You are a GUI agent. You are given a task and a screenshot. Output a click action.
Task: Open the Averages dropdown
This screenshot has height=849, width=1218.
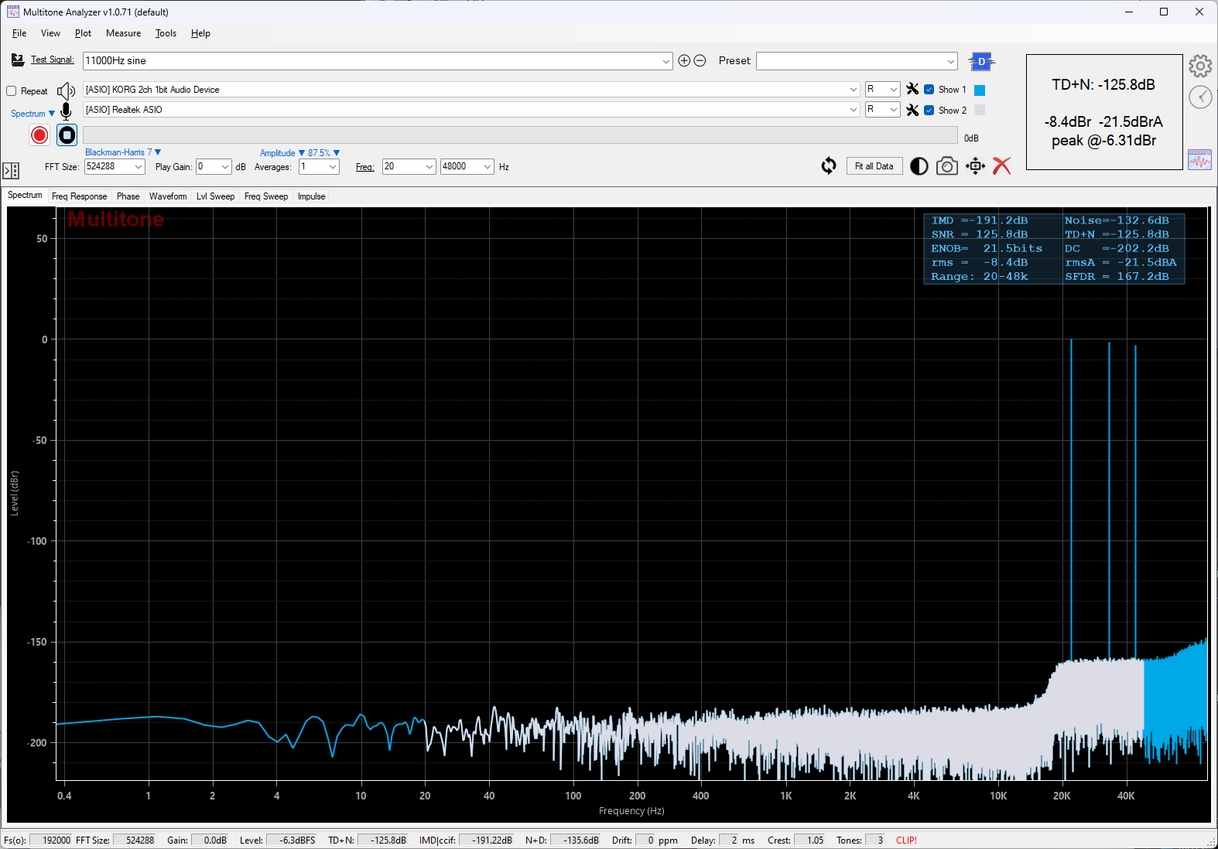click(x=333, y=167)
